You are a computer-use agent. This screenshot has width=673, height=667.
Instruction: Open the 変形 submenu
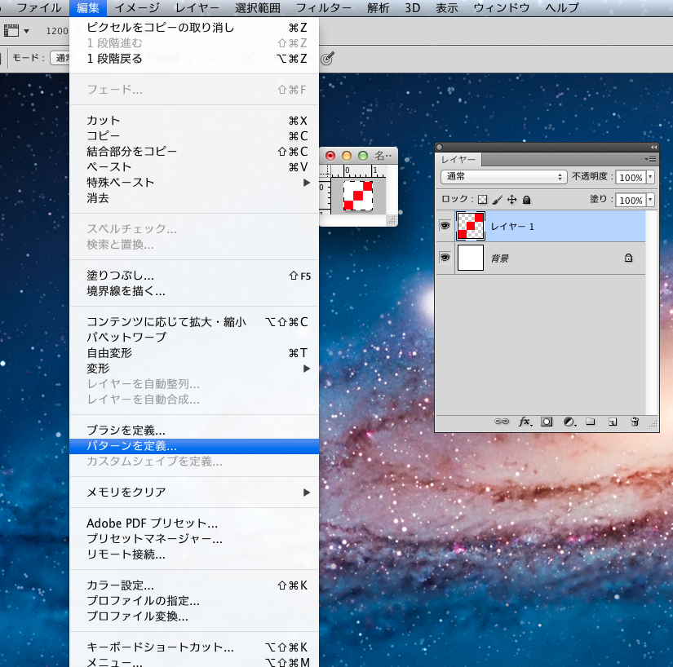click(98, 369)
